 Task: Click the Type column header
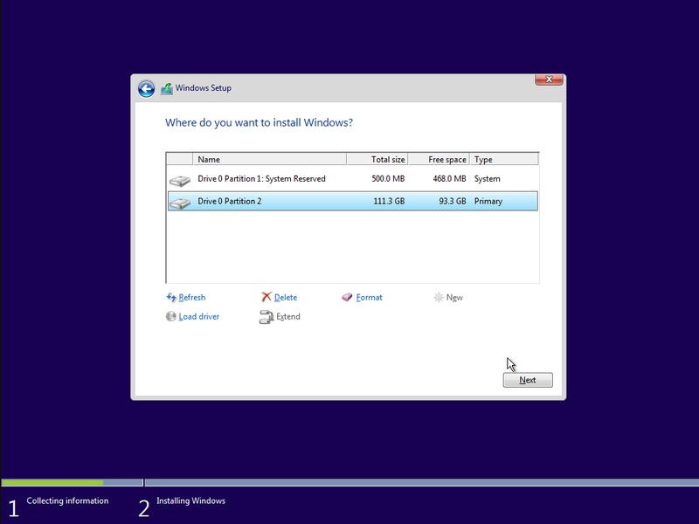tap(503, 160)
